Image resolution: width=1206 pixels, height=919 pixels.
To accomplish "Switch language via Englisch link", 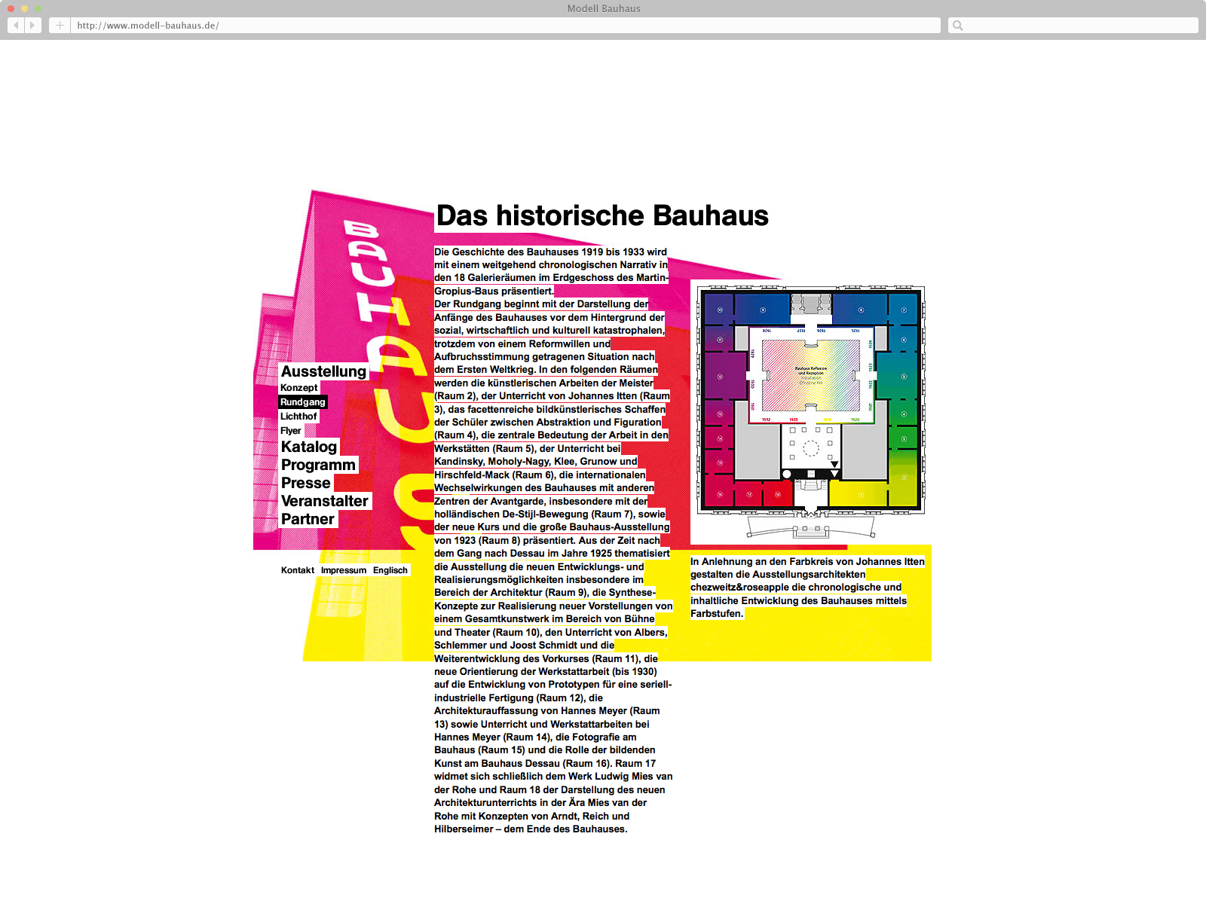I will tap(390, 570).
